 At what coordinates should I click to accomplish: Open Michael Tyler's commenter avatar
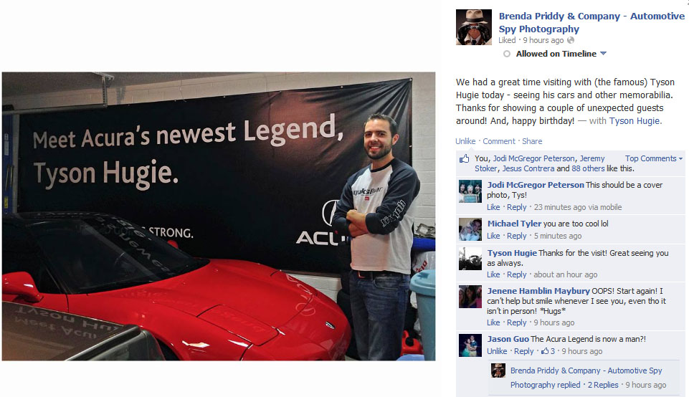(x=470, y=229)
